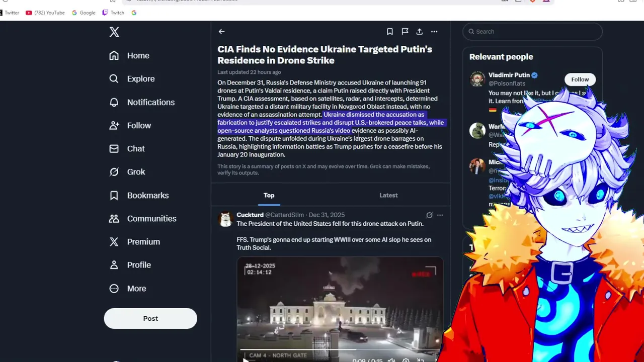
Task: Switch to the Top tab
Action: pyautogui.click(x=269, y=196)
